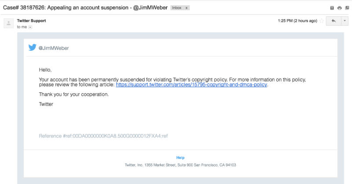Click the Inbox label tag
The image size is (352, 184).
(176, 8)
